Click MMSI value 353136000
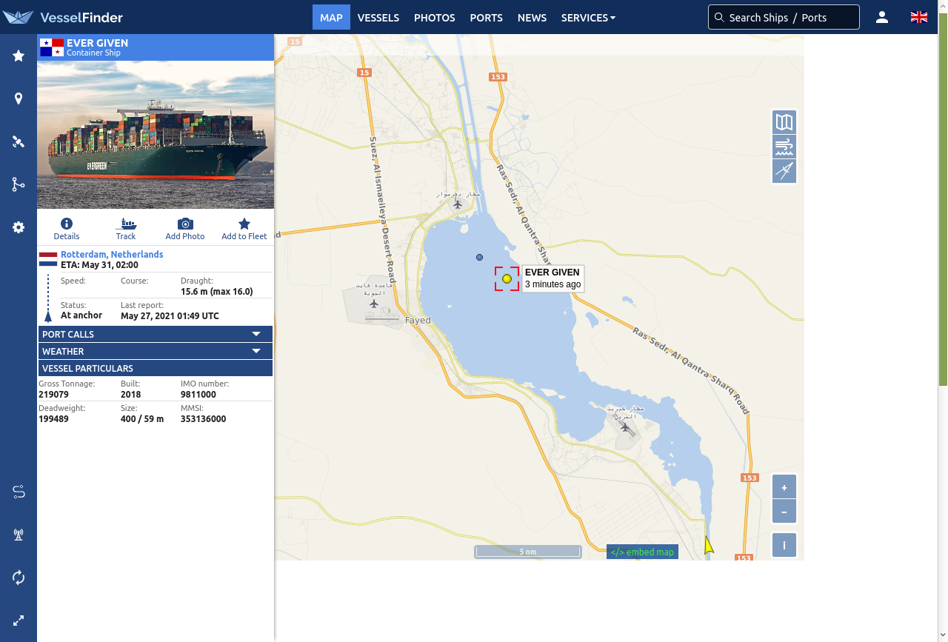948x642 pixels. pos(203,419)
